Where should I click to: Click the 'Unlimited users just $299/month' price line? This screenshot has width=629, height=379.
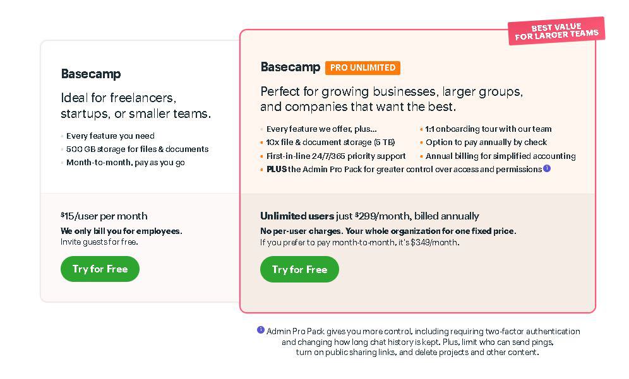coord(369,216)
